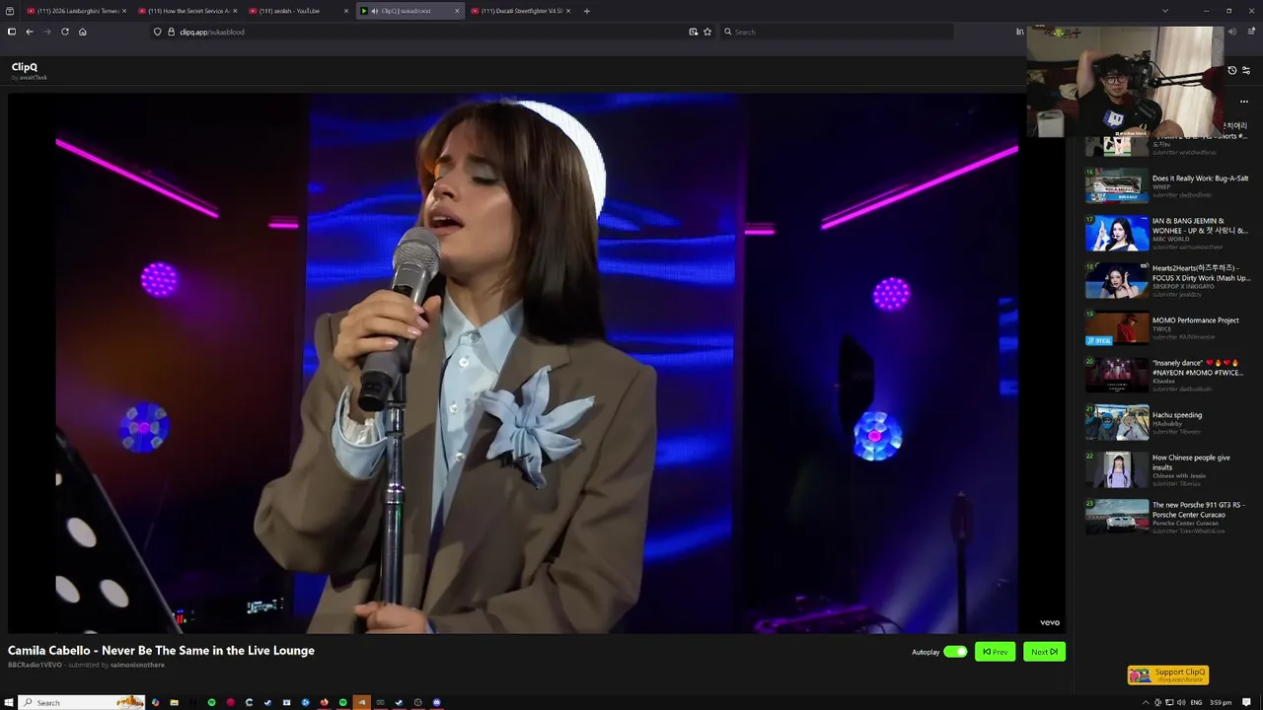Click the browser Search field
Screen dimensions: 1263x710
(837, 32)
